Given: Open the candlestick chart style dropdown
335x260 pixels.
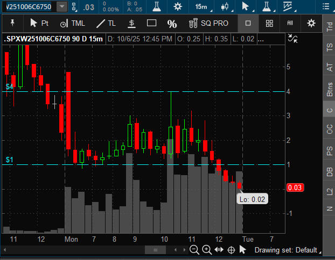Looking at the screenshot, I should pos(227,7).
